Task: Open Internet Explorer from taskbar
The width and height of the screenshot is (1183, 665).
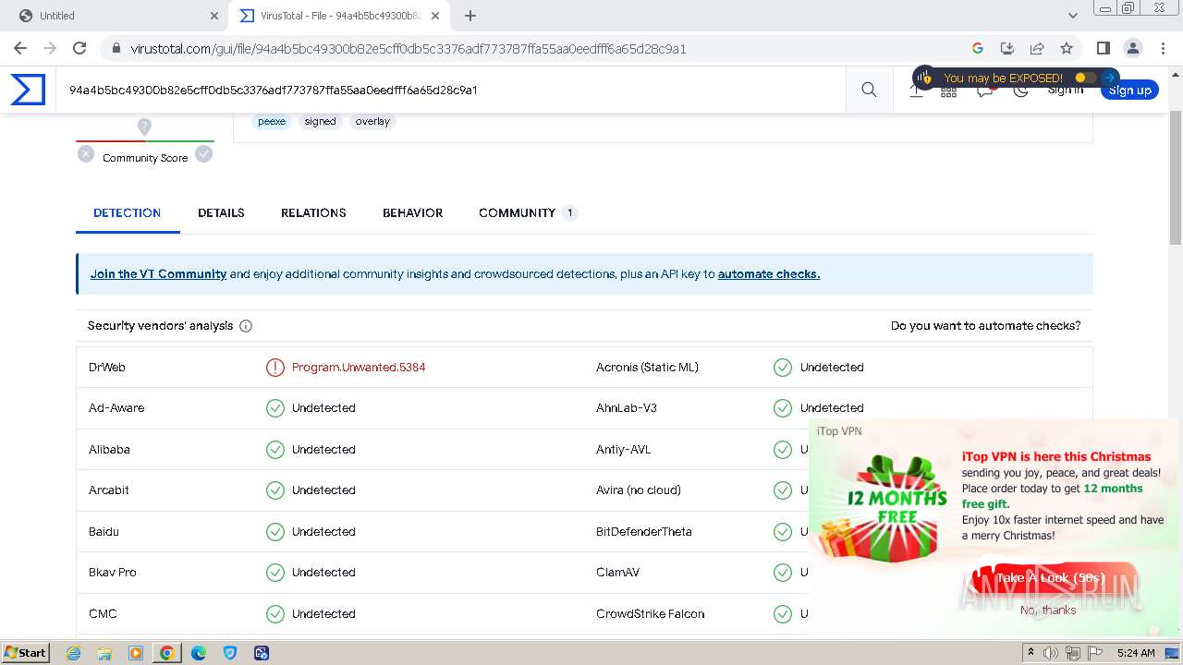Action: tap(73, 653)
